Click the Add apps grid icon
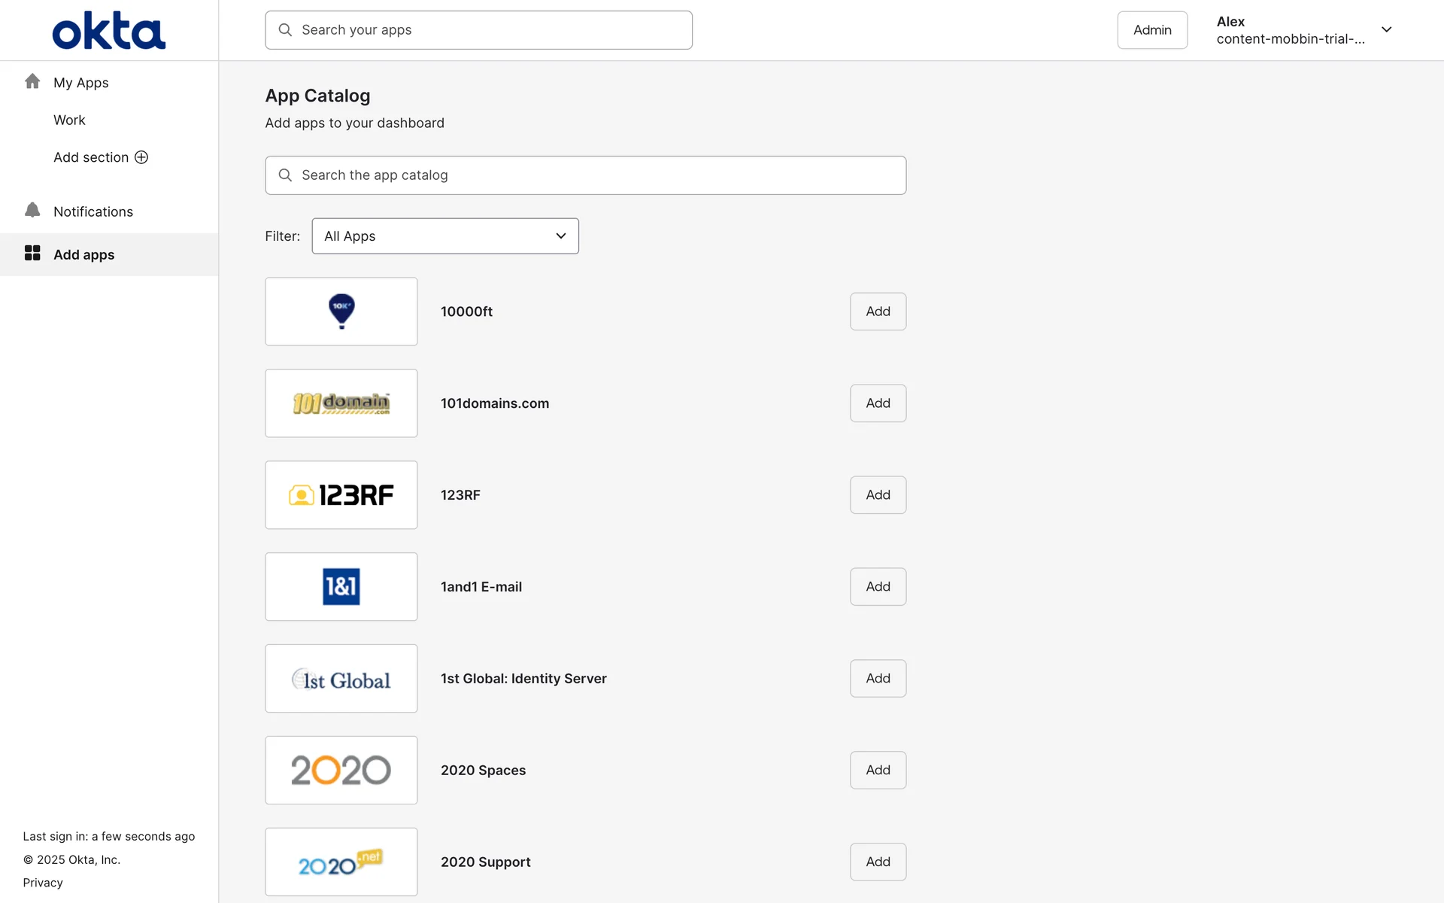This screenshot has height=903, width=1444. tap(32, 254)
